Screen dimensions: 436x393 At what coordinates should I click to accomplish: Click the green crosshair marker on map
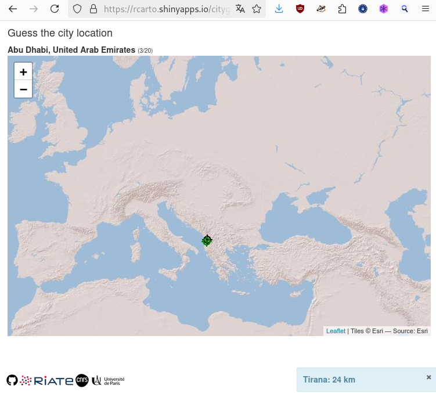[x=207, y=240]
